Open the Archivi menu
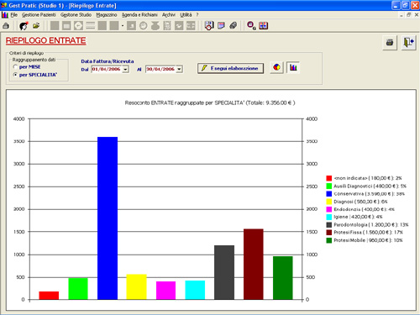The width and height of the screenshot is (420, 315). pos(169,15)
